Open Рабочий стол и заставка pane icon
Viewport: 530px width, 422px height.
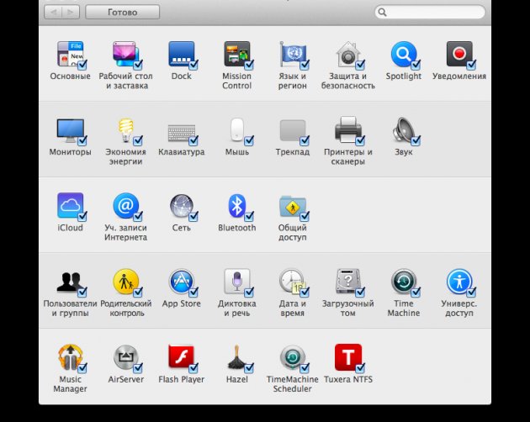coord(125,54)
